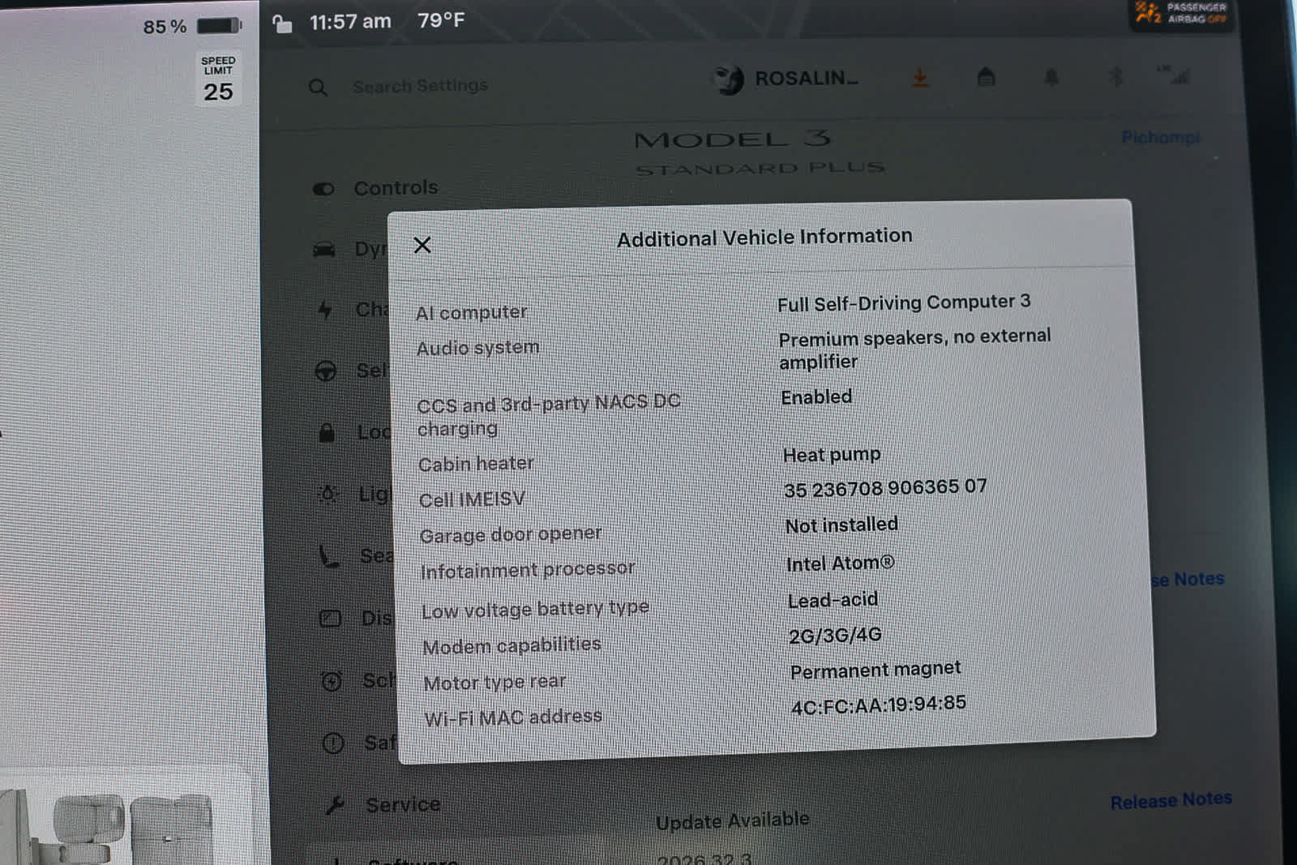Tap the door lock icon in status bar
Viewport: 1297px width, 865px height.
tap(281, 24)
